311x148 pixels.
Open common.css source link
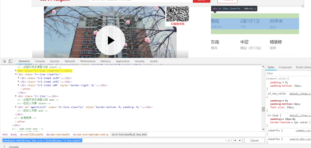[303, 130]
